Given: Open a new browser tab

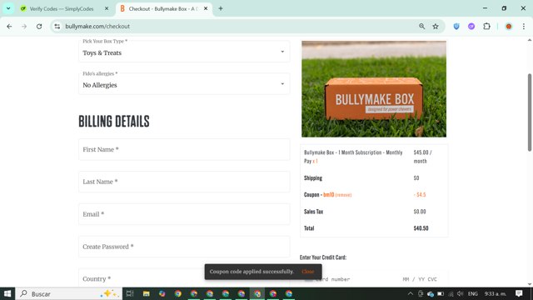Looking at the screenshot, I should pyautogui.click(x=221, y=8).
